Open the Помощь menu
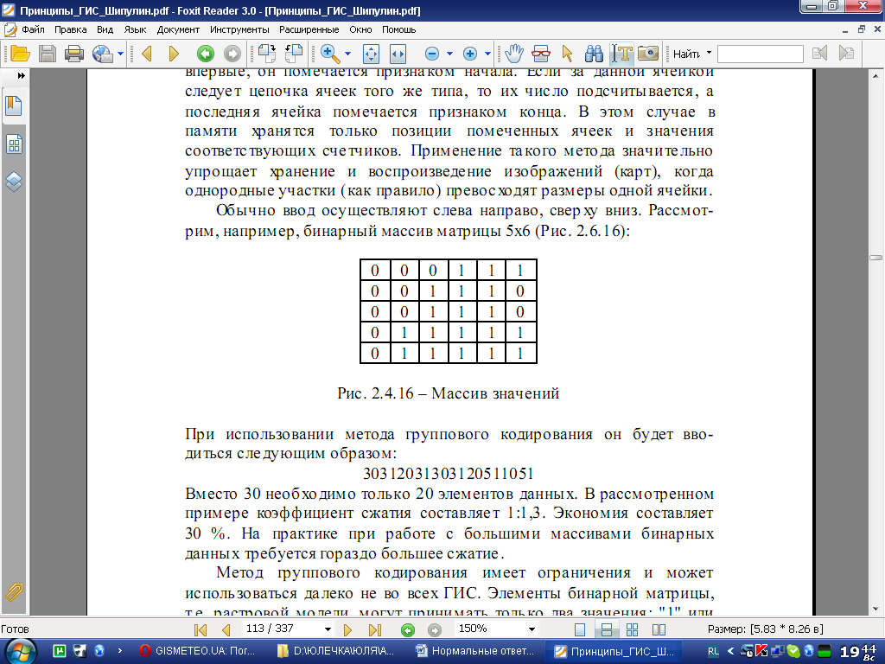This screenshot has width=885, height=664. click(399, 29)
